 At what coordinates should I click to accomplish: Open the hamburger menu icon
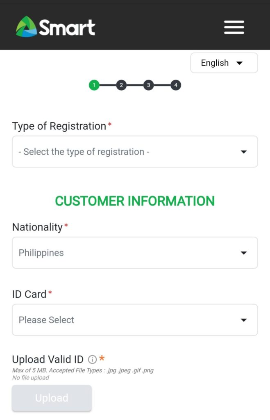pos(234,27)
